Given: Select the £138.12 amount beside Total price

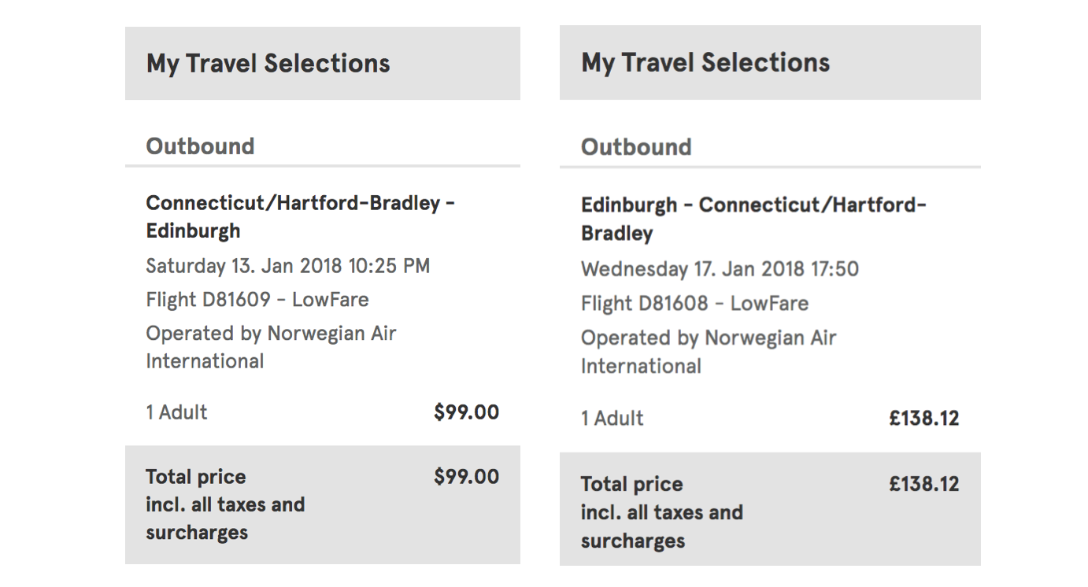Looking at the screenshot, I should 923,484.
